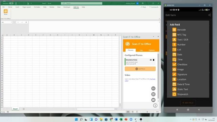Choose the NFC Tag field icon

(174, 35)
